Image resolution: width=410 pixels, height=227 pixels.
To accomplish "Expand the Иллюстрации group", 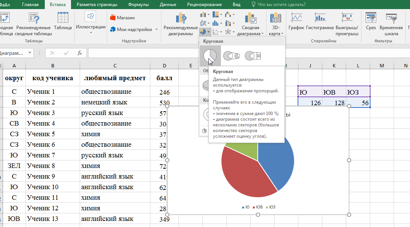I will (x=90, y=23).
